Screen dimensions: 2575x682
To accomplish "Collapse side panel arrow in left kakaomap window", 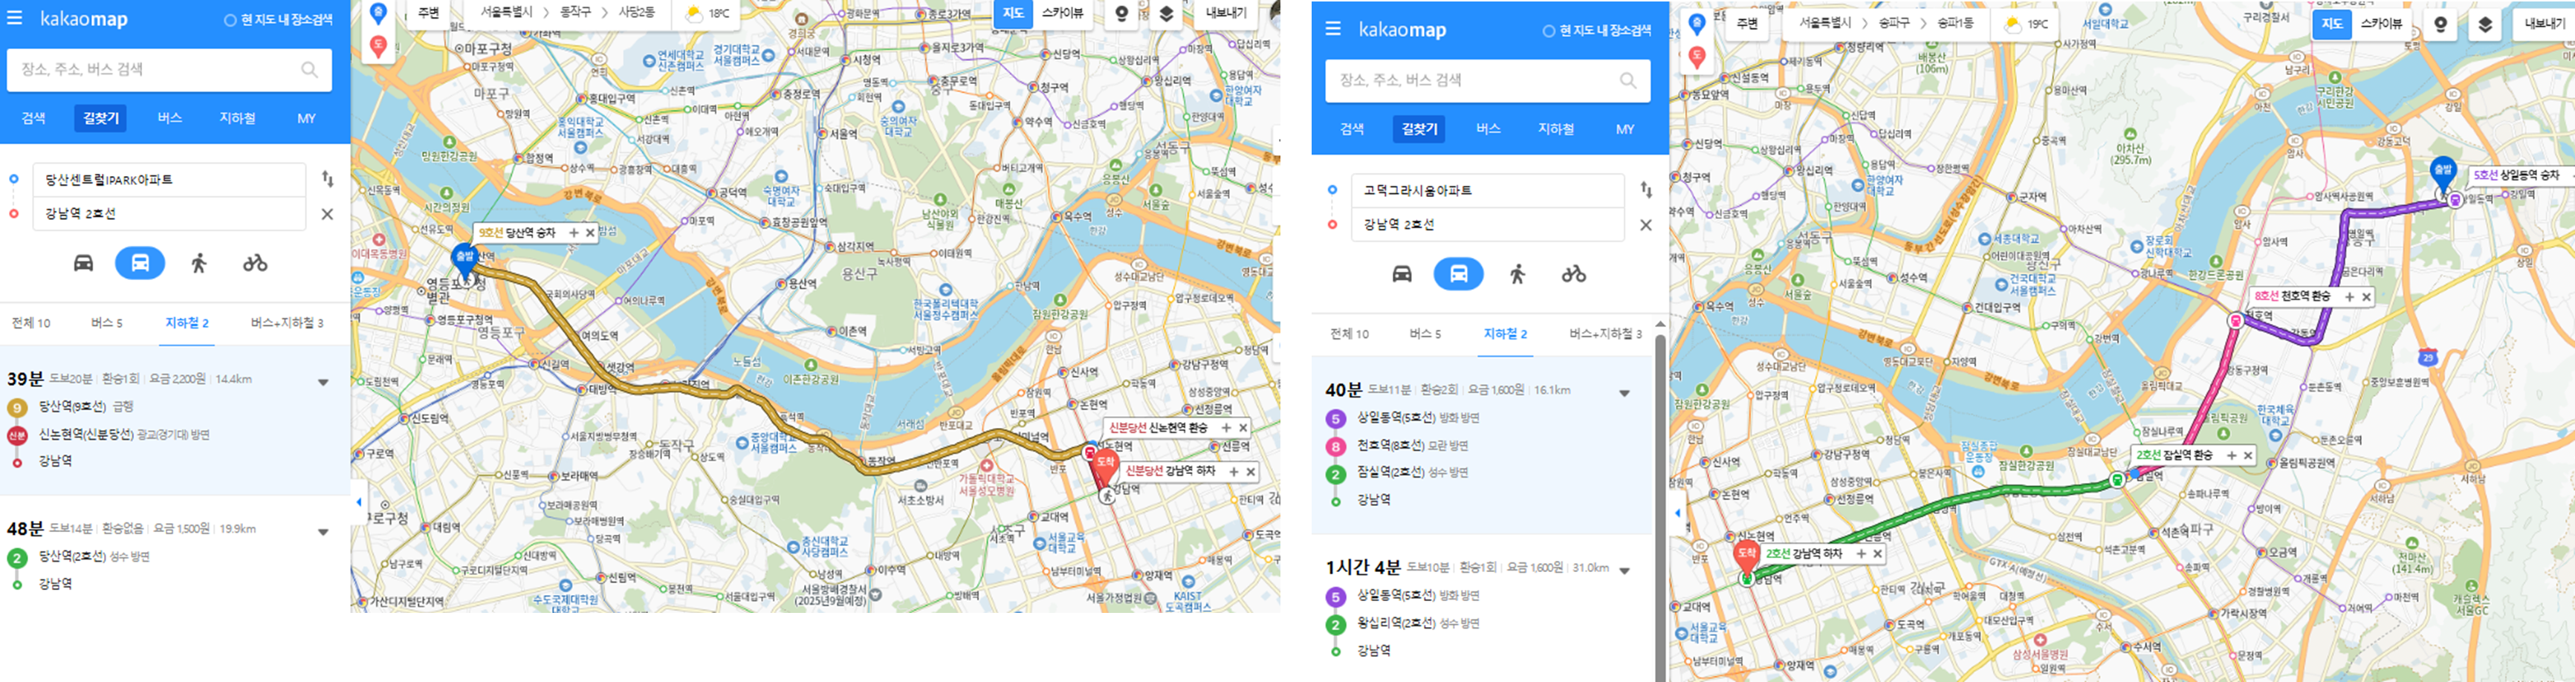I will tap(359, 502).
